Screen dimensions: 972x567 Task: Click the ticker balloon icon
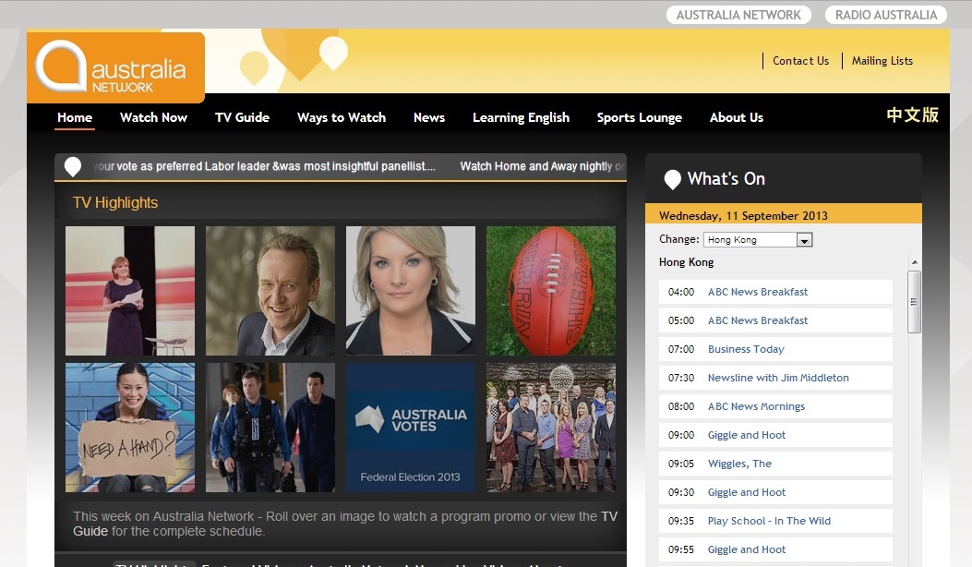(73, 166)
